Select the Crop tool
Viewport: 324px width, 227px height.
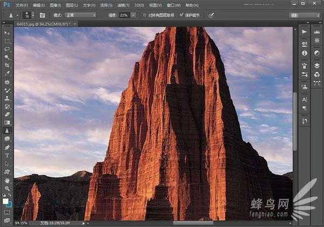7,65
